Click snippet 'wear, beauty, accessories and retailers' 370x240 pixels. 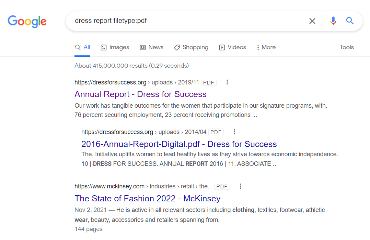(x=126, y=220)
